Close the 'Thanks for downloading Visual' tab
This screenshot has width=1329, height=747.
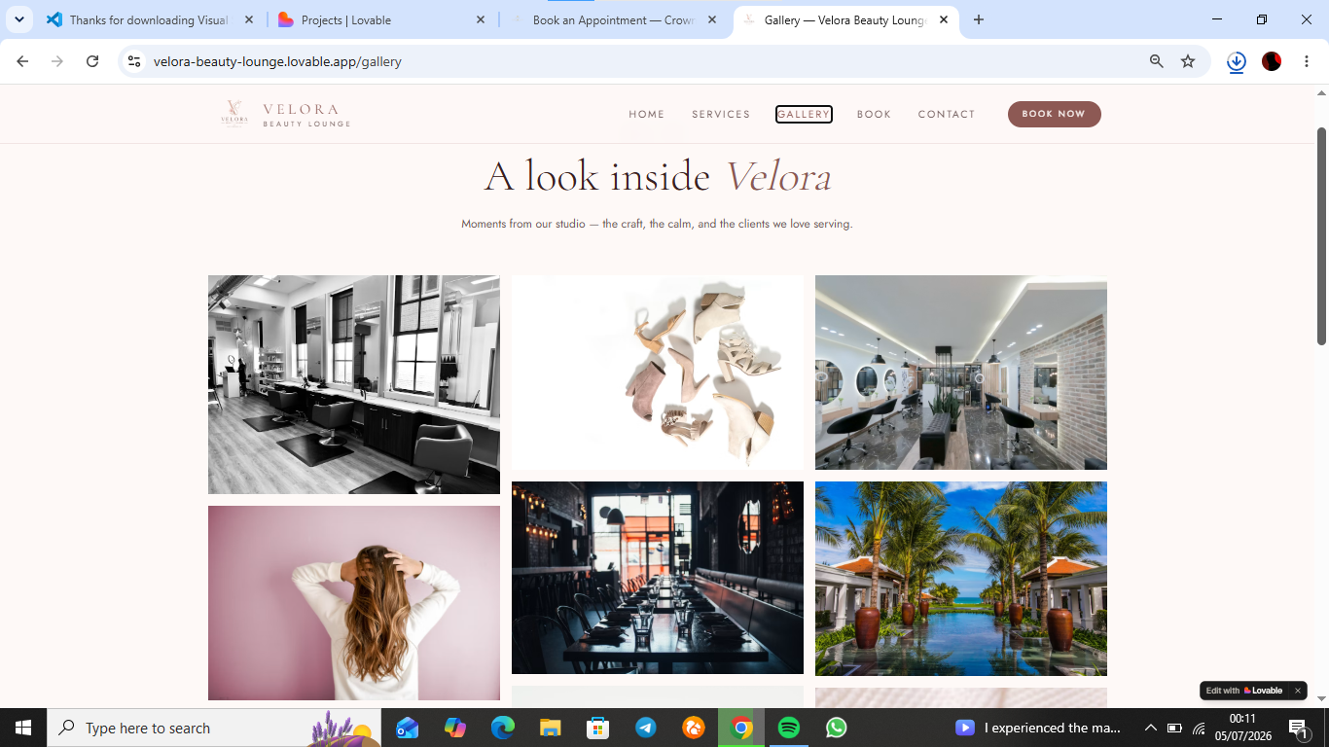click(249, 19)
